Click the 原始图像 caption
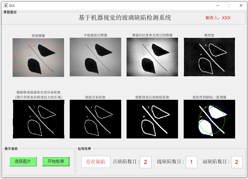248x179 pixels. pyautogui.click(x=38, y=36)
